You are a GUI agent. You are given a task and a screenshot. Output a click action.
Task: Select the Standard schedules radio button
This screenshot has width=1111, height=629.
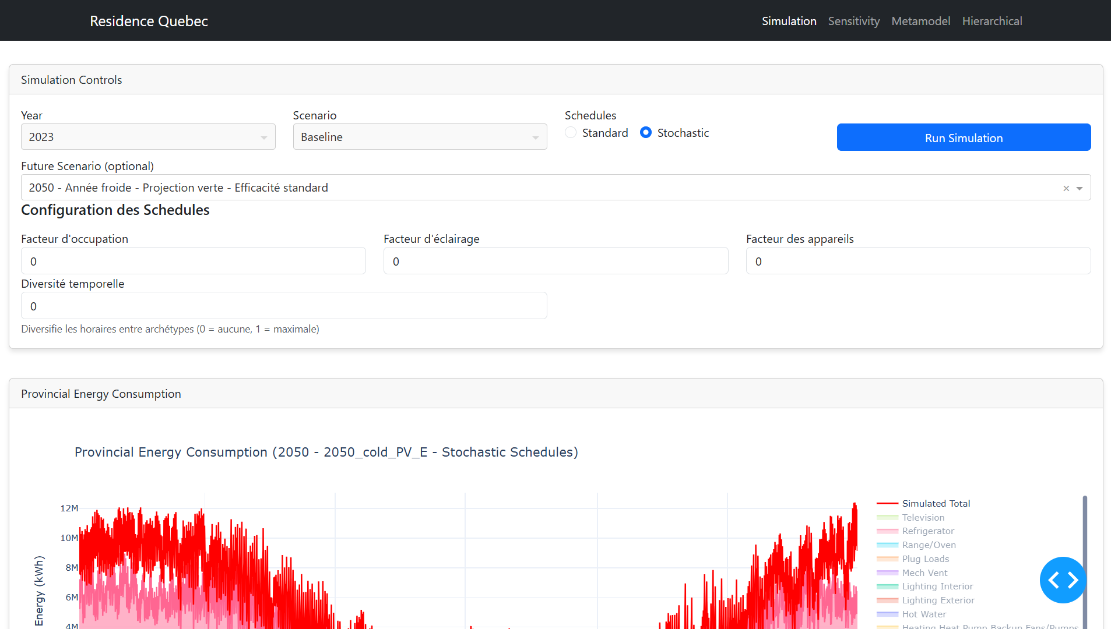pos(571,133)
